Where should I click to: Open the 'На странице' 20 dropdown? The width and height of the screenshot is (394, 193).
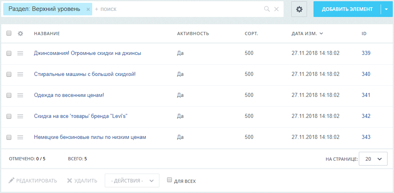[373, 159]
